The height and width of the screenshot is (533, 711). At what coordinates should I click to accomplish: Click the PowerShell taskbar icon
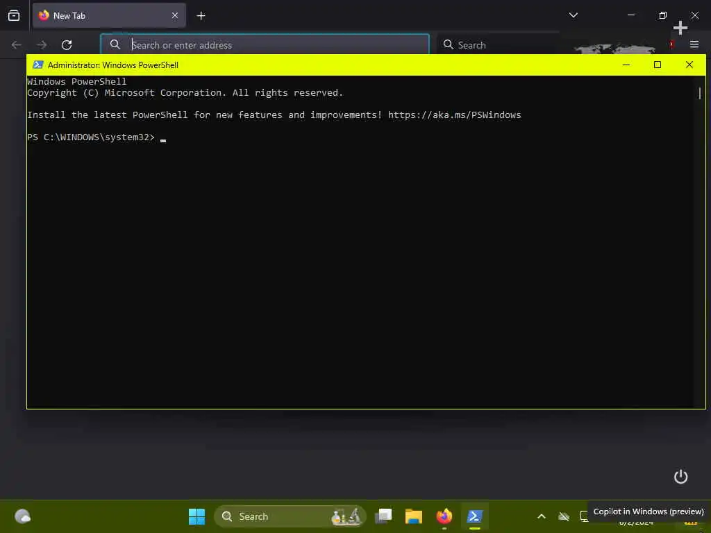(x=474, y=516)
